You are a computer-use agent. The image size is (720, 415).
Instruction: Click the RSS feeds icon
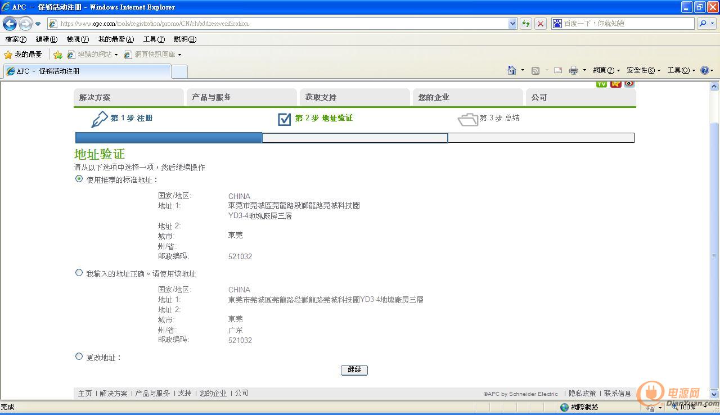[535, 70]
